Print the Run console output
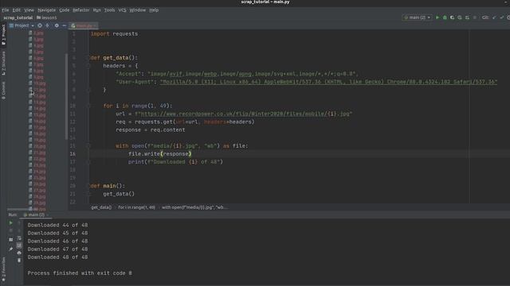510x286 pixels. [x=19, y=253]
